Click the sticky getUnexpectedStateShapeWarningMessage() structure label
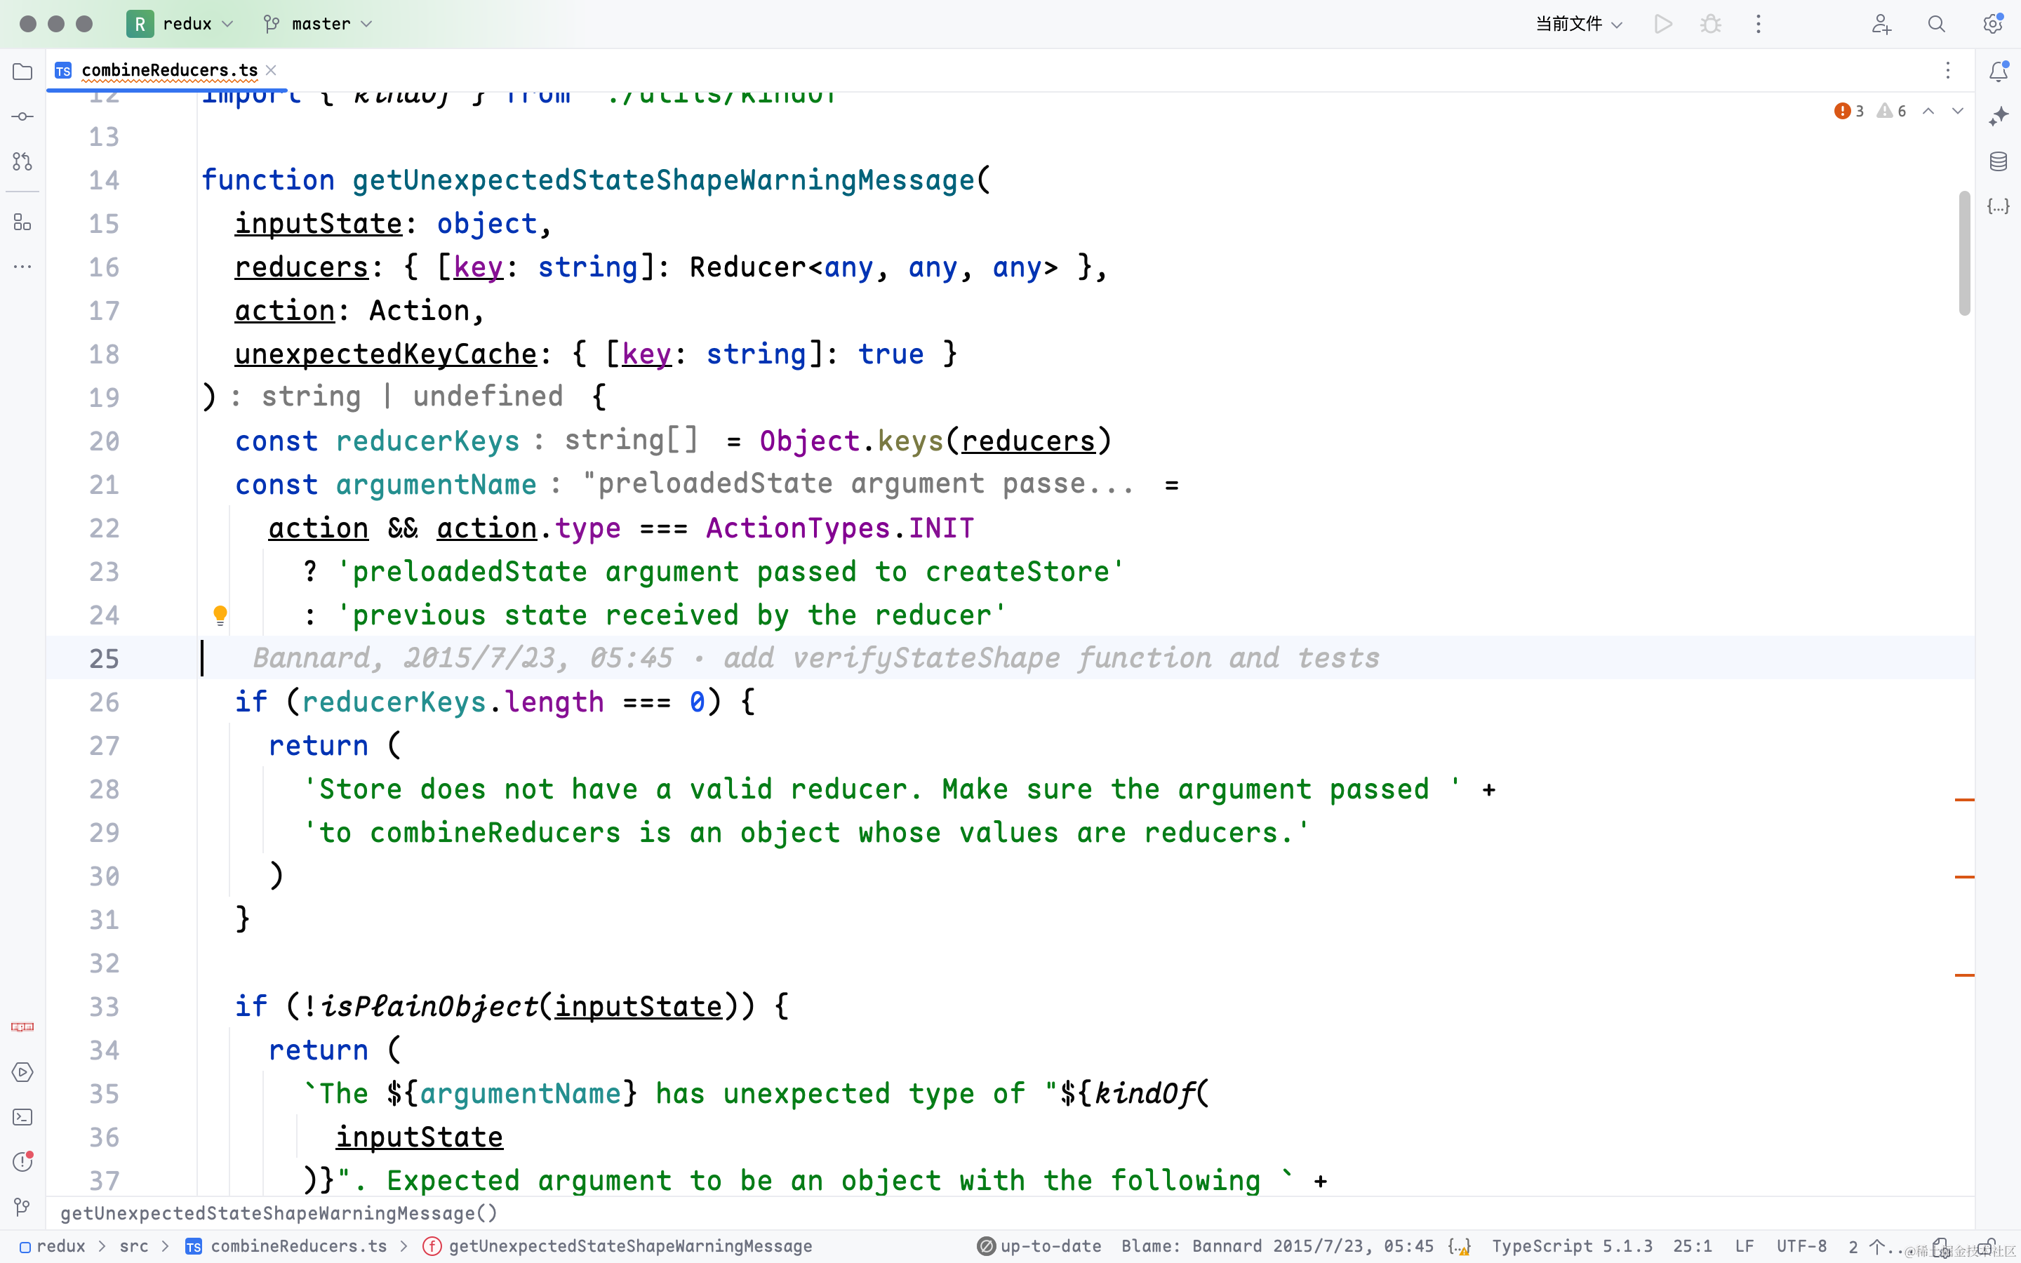The height and width of the screenshot is (1263, 2021). click(278, 1213)
